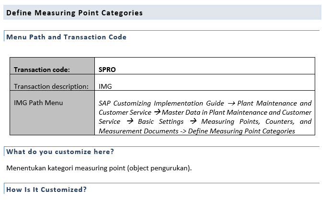Select the 'Menu Path and Transaction Code' heading
This screenshot has height=202, width=331.
(66, 37)
